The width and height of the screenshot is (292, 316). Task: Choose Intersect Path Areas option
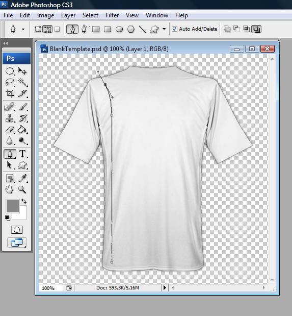[x=246, y=29]
